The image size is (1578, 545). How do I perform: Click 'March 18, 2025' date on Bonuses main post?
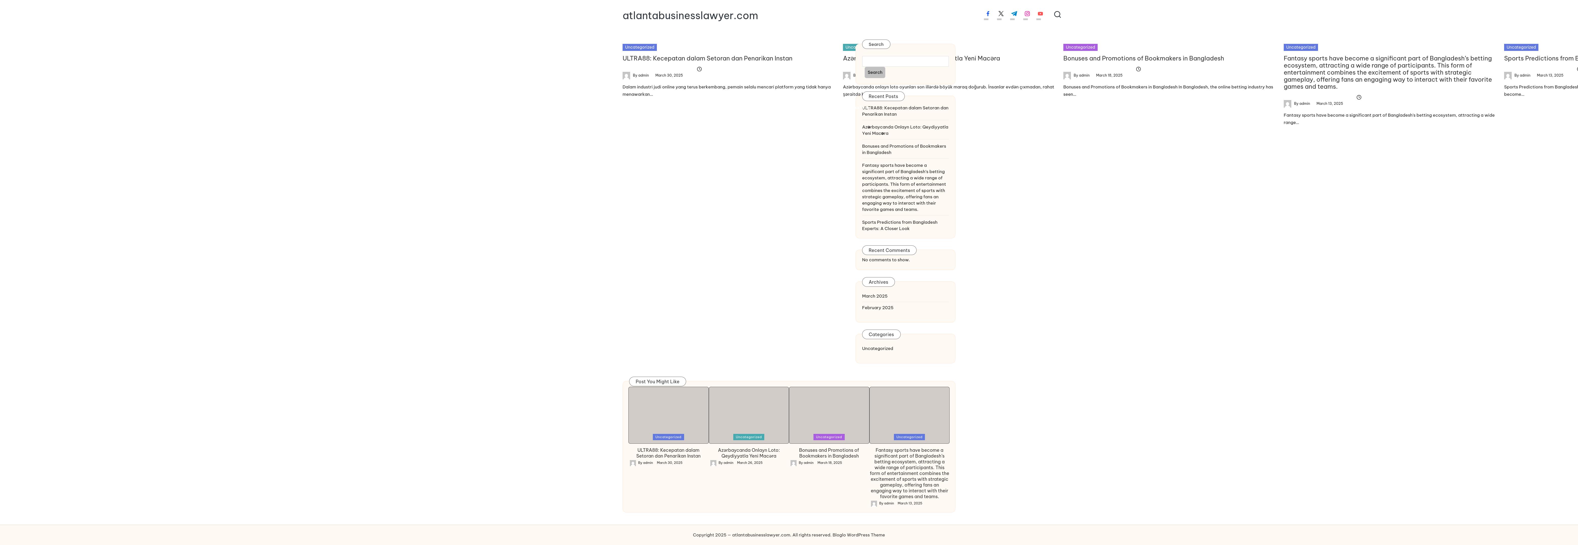[1109, 75]
